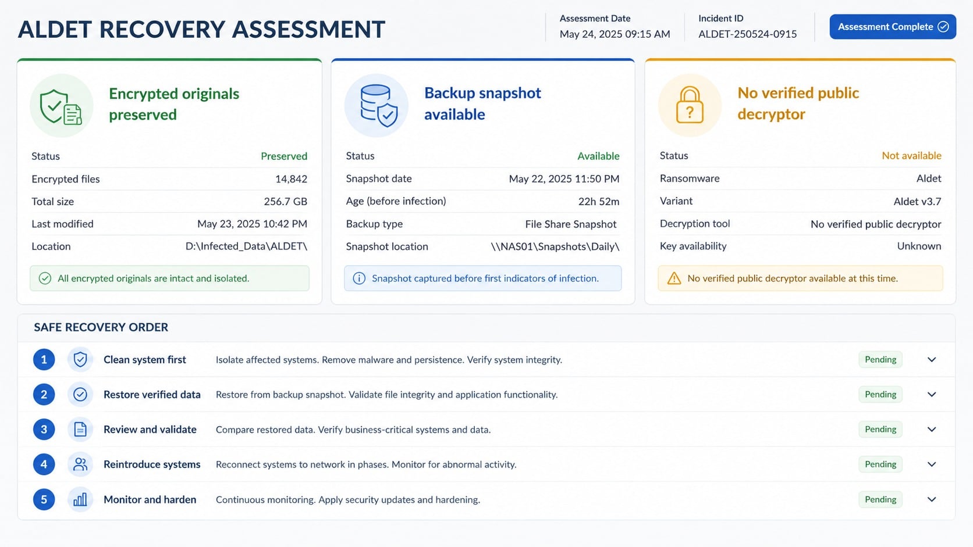Click Pending badge for Review and validate

(x=880, y=429)
